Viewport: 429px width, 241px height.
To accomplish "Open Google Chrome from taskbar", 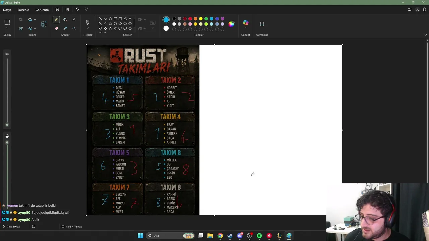I will coord(220,236).
